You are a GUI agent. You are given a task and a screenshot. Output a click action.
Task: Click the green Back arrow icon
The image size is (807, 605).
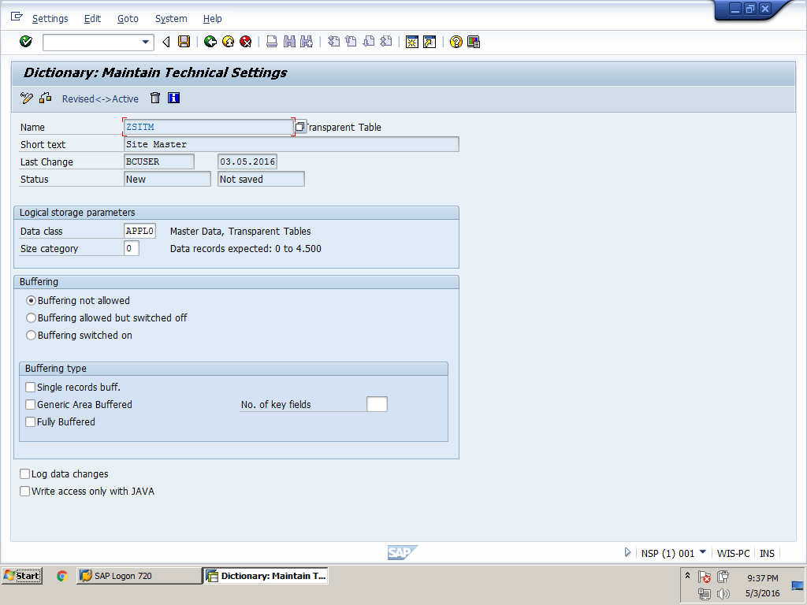(210, 42)
